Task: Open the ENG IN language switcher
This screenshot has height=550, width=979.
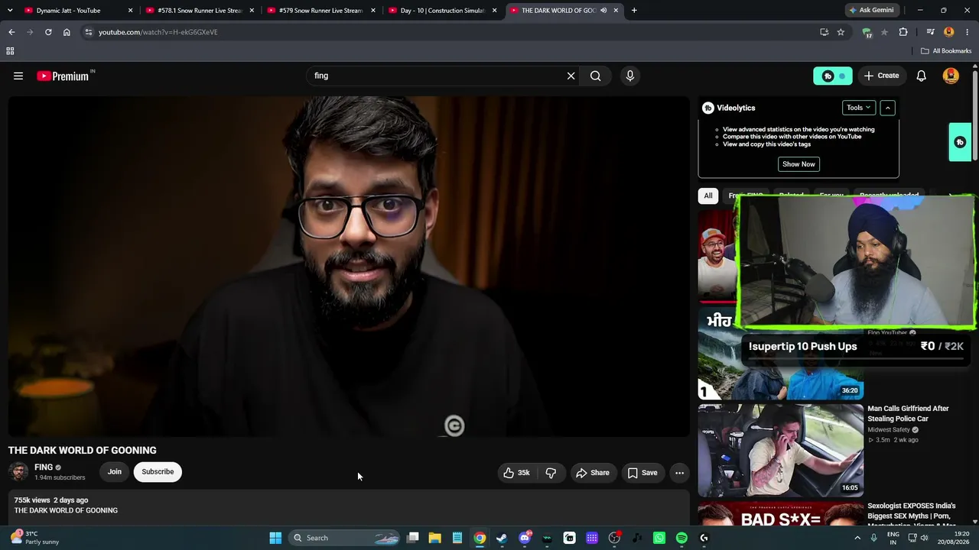Action: tap(893, 538)
